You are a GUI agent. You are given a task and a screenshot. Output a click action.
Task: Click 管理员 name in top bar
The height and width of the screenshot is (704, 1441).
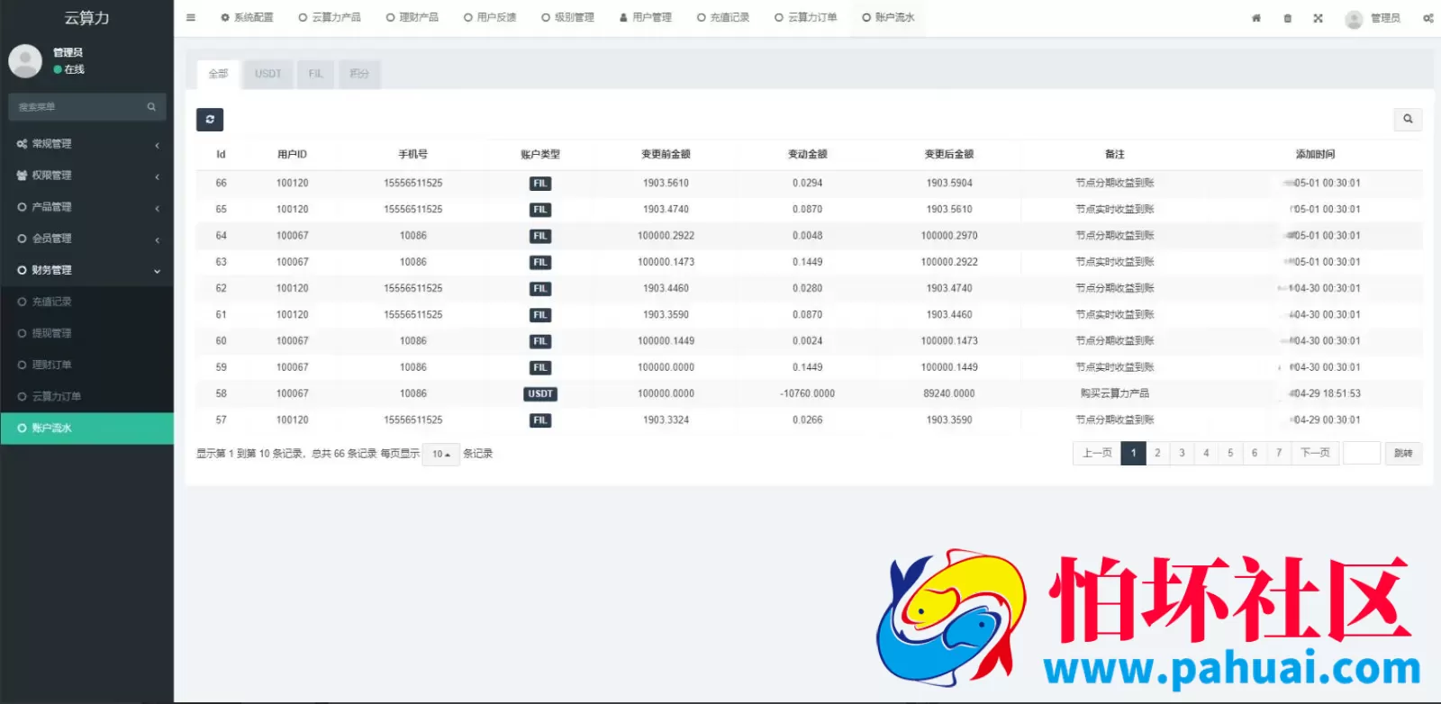1385,18
